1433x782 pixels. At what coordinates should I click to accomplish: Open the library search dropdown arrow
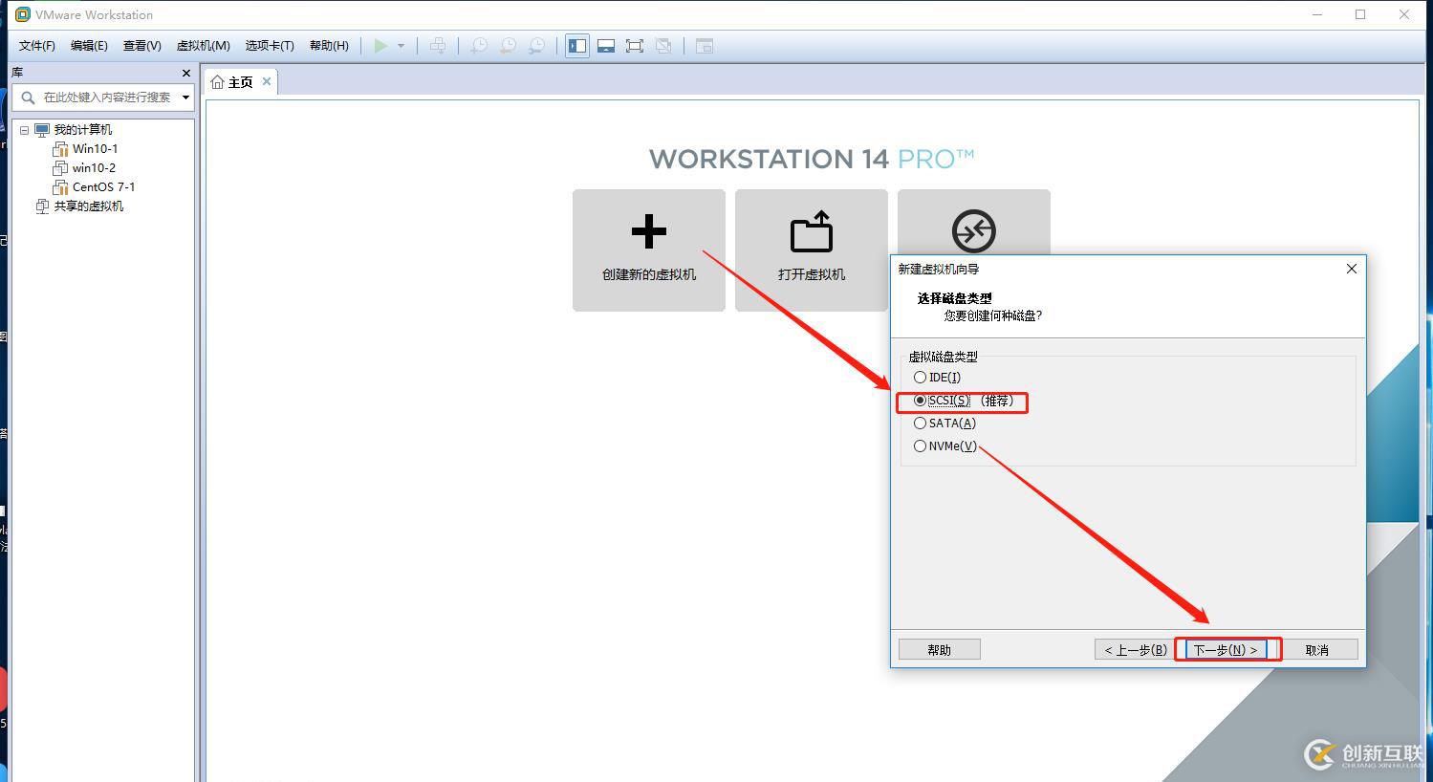pos(185,98)
